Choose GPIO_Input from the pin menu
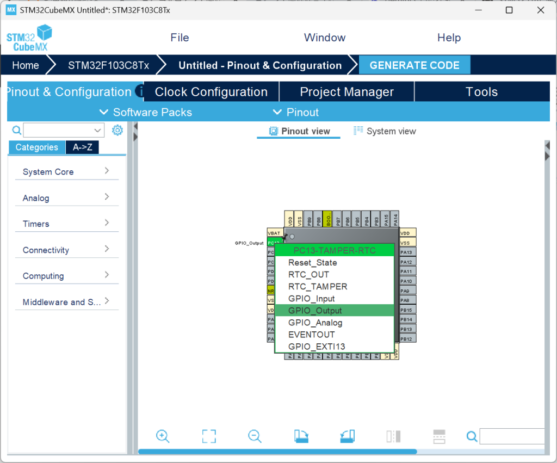The image size is (557, 463). (x=311, y=299)
